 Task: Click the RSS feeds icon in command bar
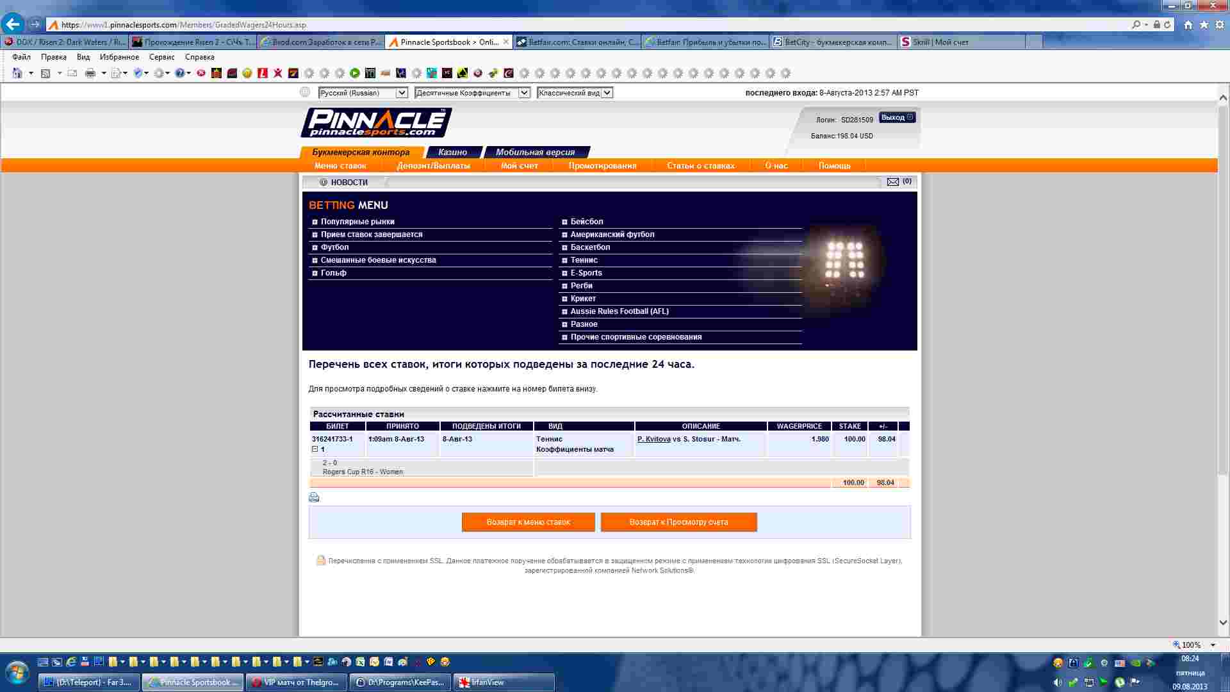click(45, 73)
